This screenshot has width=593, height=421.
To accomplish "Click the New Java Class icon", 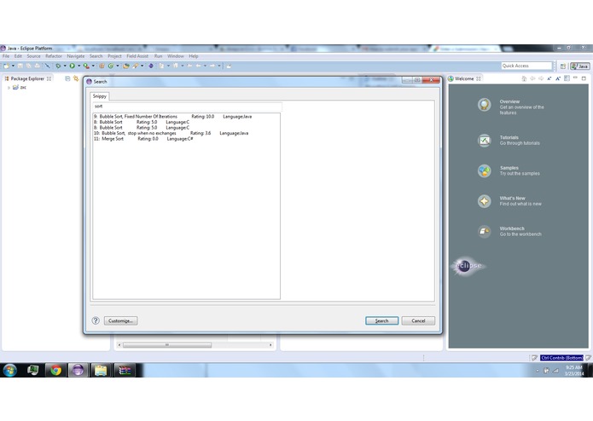I will point(111,66).
